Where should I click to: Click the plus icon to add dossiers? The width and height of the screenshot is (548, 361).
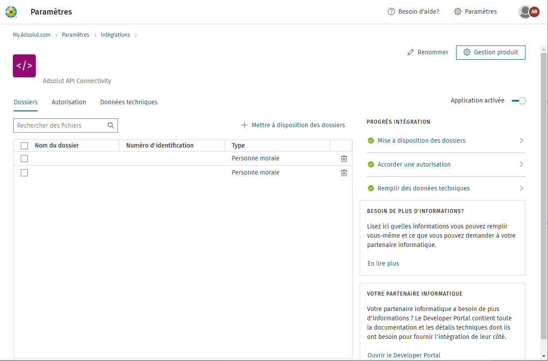click(x=244, y=125)
